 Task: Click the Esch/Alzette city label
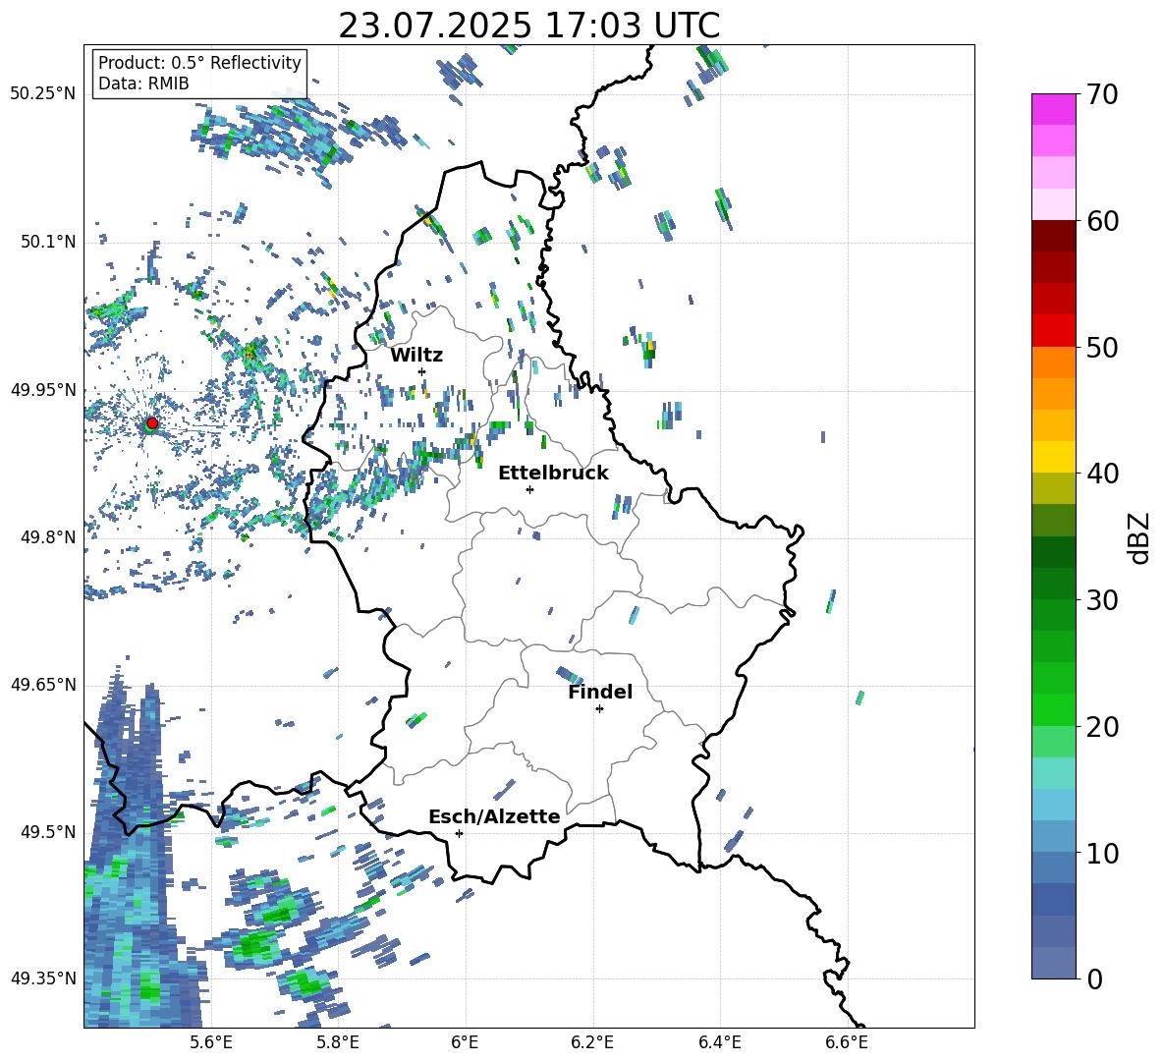[x=494, y=816]
